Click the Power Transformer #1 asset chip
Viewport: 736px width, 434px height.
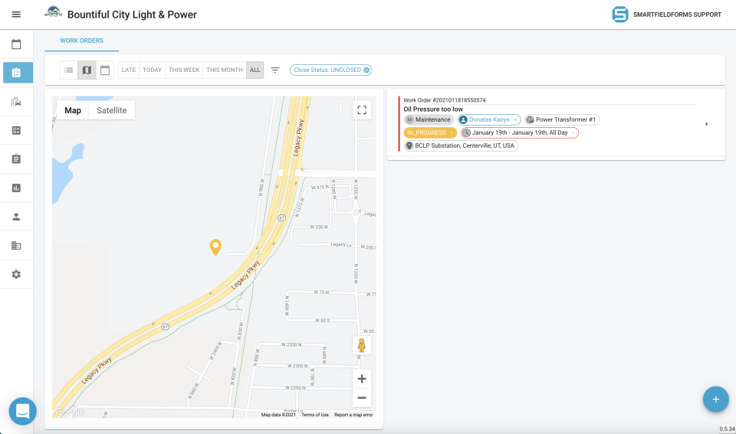562,119
